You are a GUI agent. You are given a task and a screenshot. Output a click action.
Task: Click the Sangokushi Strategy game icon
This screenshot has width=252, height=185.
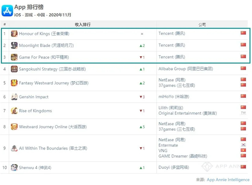(x=14, y=69)
